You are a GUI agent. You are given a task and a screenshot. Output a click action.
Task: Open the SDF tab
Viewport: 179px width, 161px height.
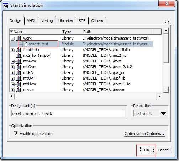[x=82, y=21]
